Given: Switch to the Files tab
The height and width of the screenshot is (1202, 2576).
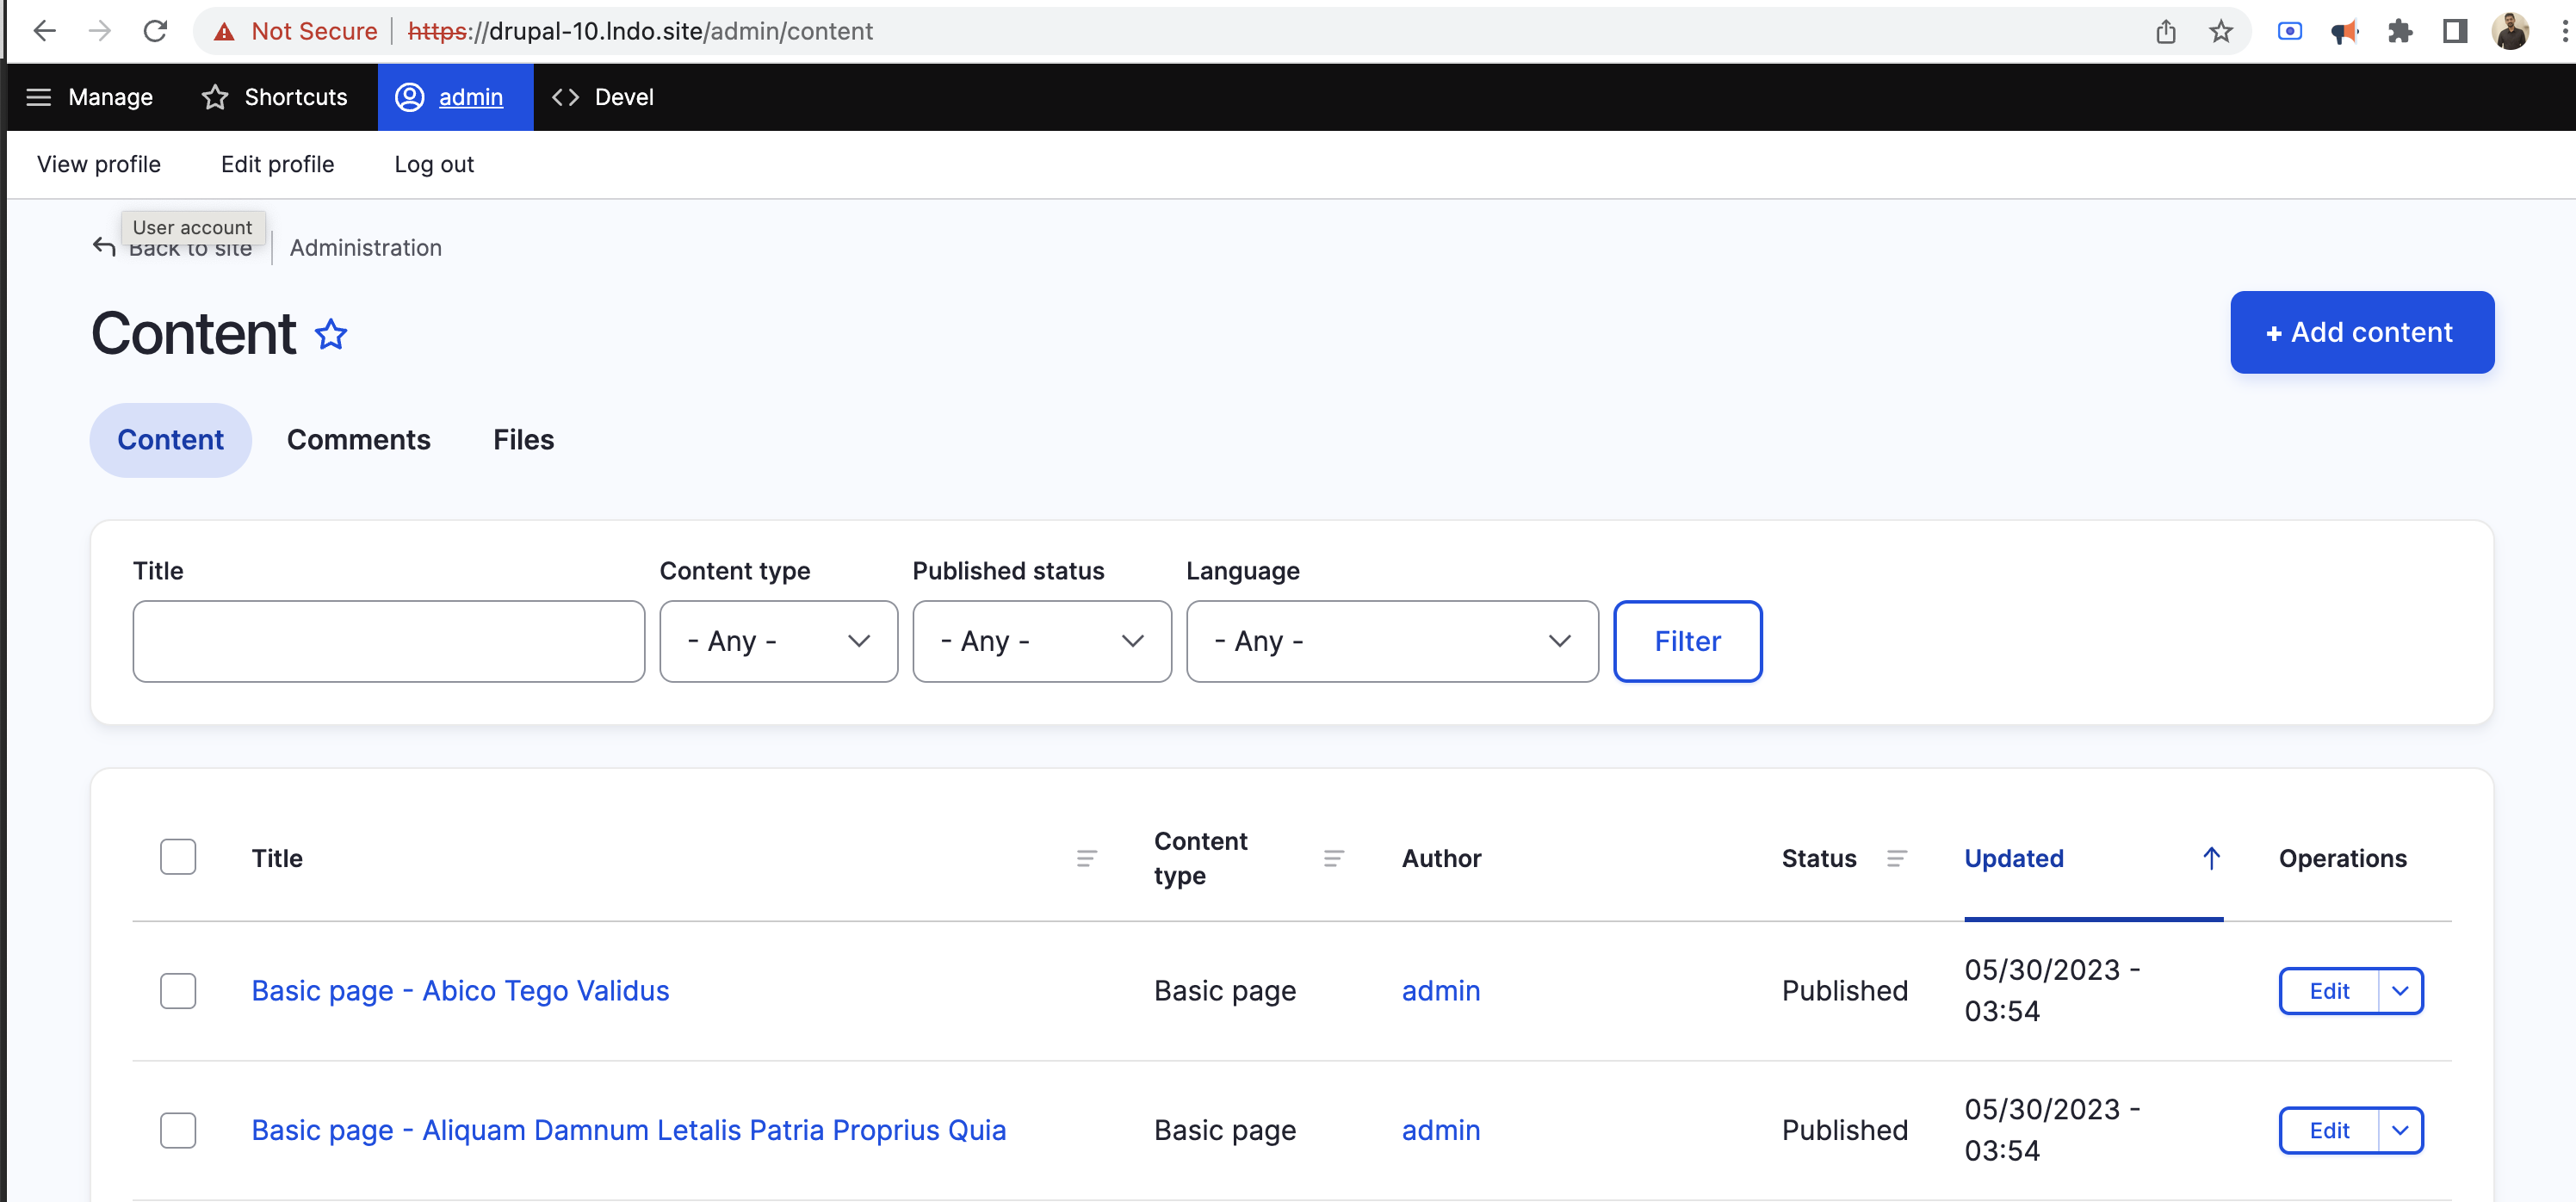Looking at the screenshot, I should pos(523,438).
